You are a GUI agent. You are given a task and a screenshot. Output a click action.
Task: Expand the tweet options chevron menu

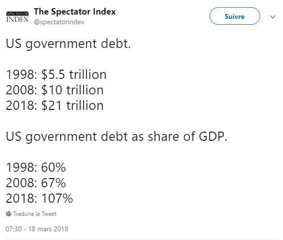[272, 17]
